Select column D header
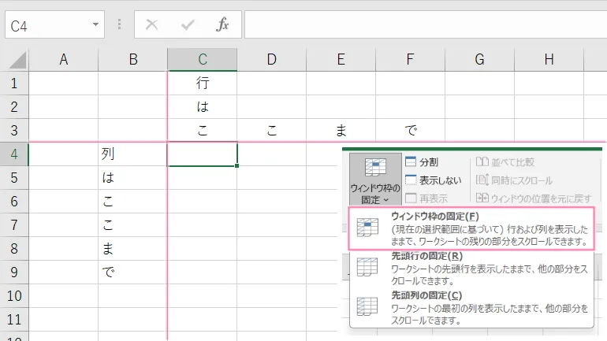Screen dimensions: 607x341 [x=272, y=60]
